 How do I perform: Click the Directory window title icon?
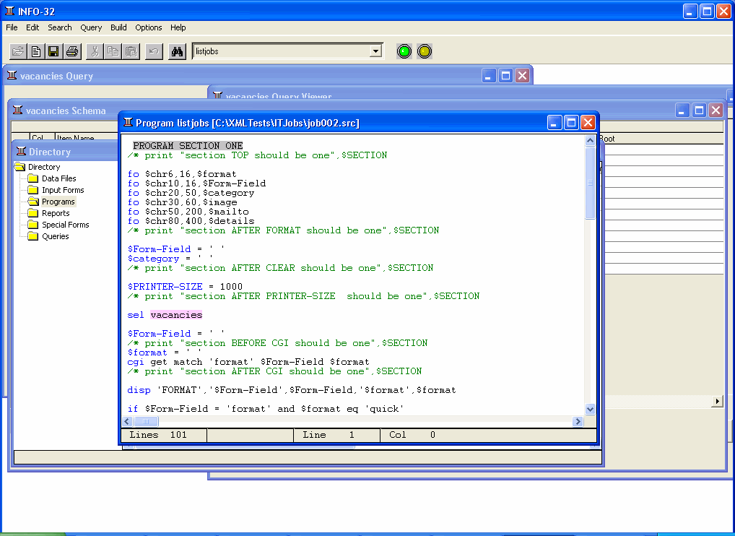21,151
